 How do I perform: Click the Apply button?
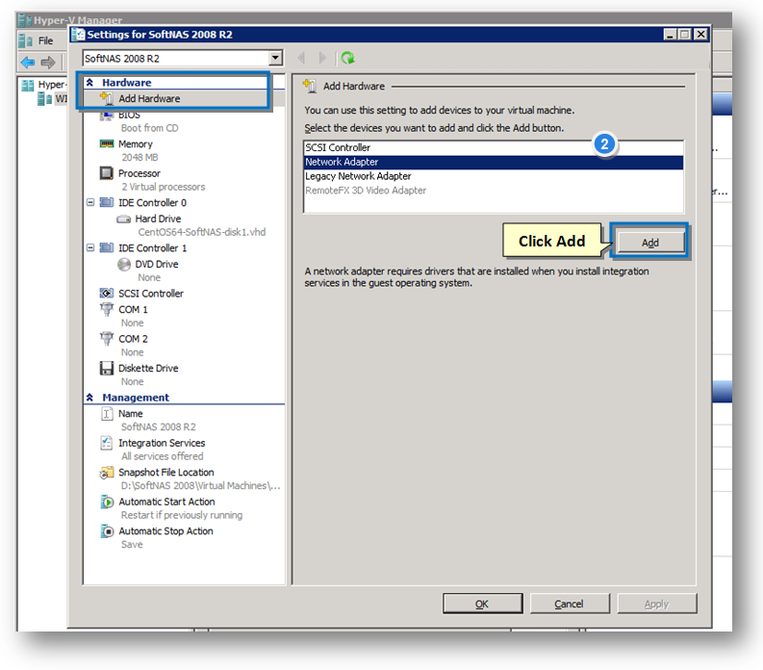[656, 604]
